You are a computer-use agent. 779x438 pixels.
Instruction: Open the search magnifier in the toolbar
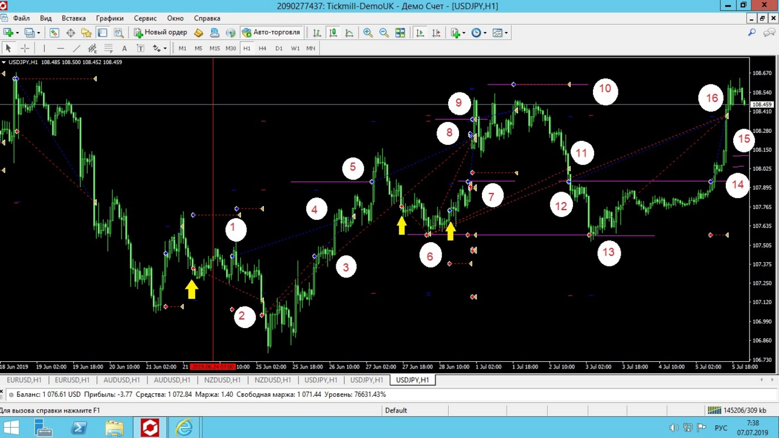(x=752, y=33)
